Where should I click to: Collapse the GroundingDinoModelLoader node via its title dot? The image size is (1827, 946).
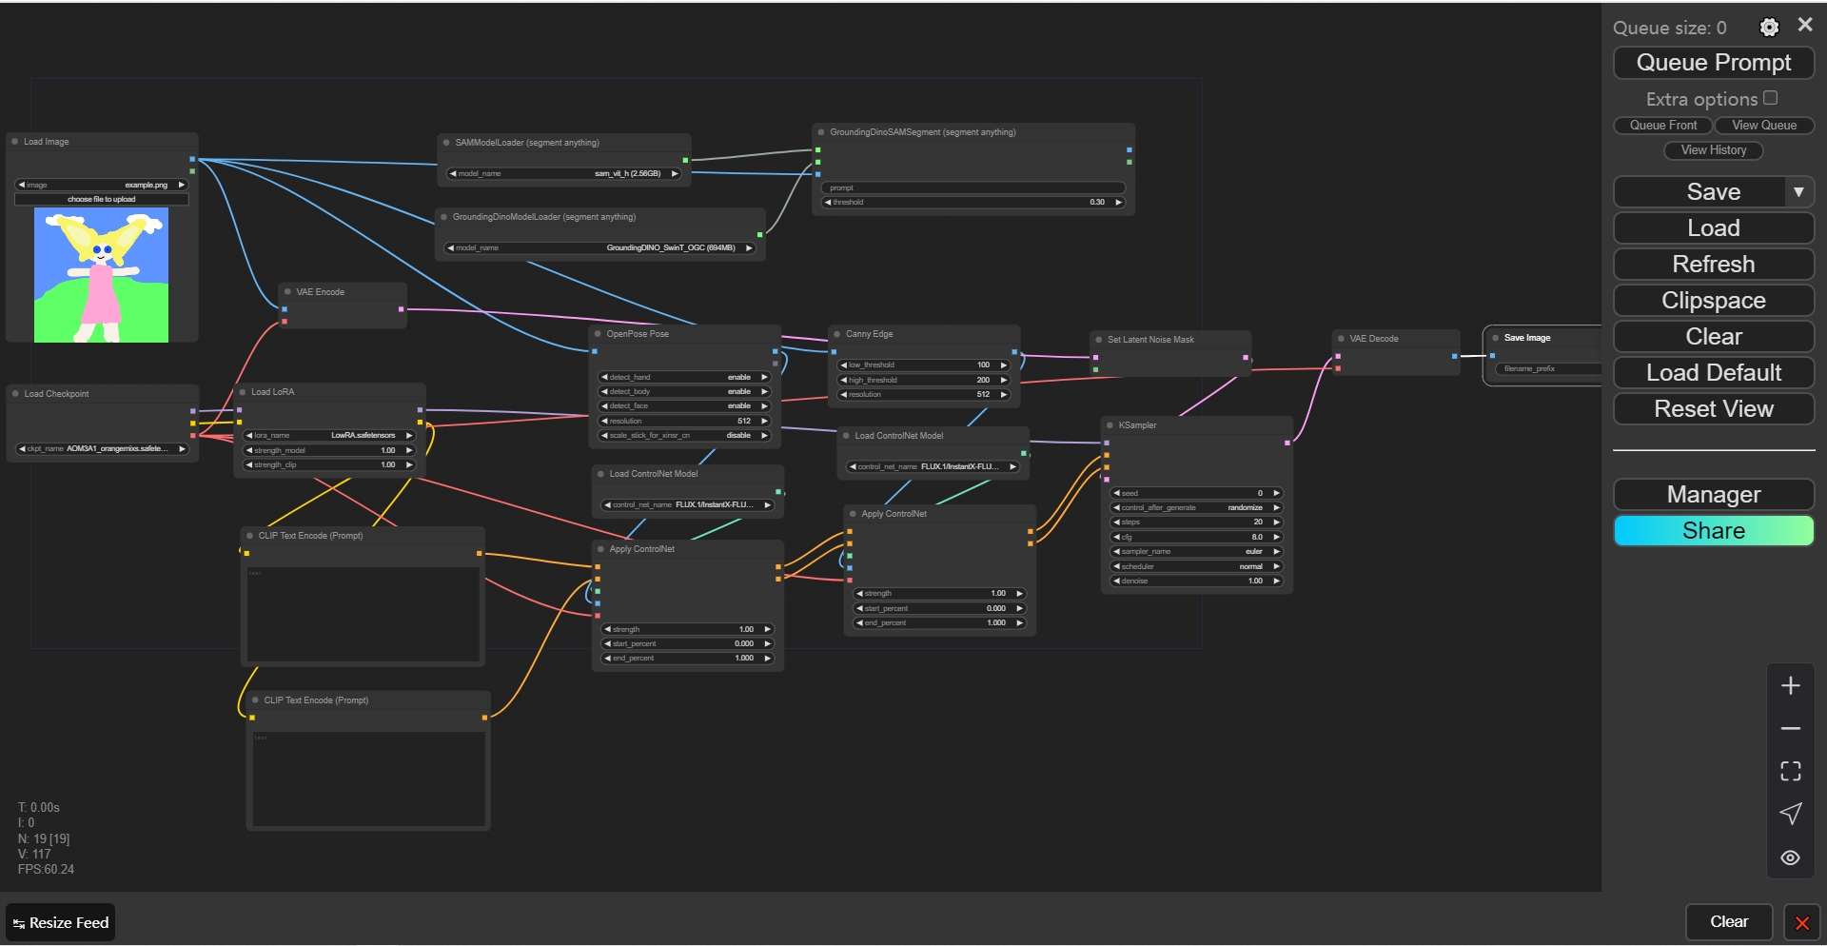pyautogui.click(x=444, y=217)
